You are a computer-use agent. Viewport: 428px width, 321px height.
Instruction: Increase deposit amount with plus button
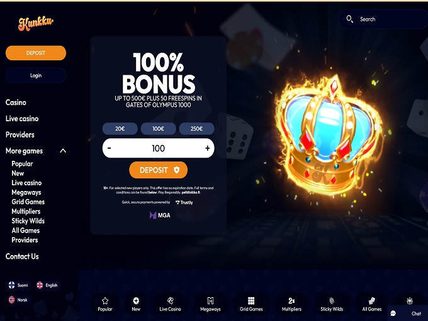[208, 148]
